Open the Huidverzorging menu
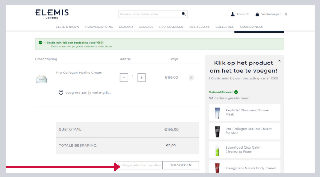This screenshot has height=177, width=320. [99, 27]
